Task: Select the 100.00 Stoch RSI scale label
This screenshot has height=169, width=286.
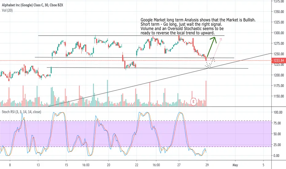Action: click(x=278, y=112)
